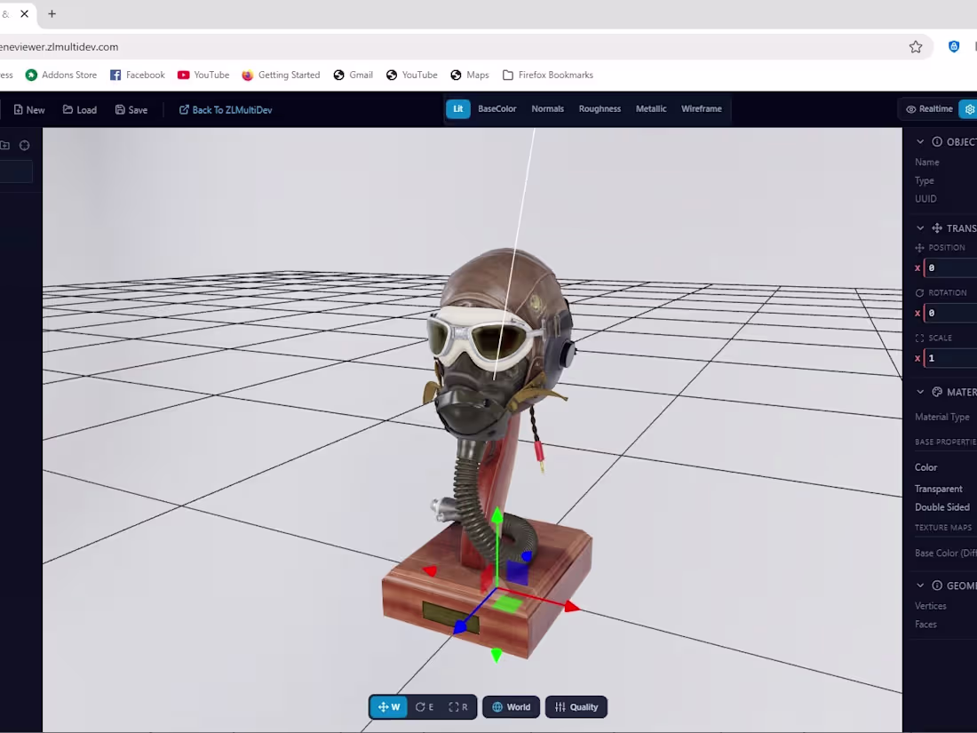Open the Quality settings control

(x=576, y=707)
